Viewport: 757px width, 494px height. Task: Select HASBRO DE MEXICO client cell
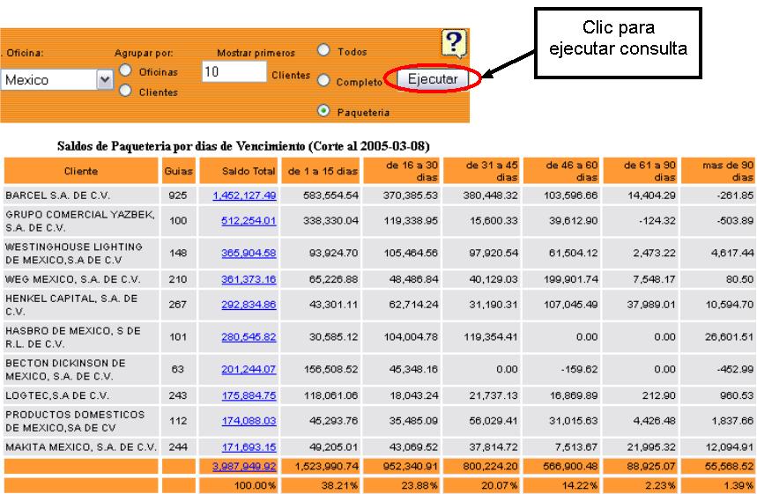(81, 336)
